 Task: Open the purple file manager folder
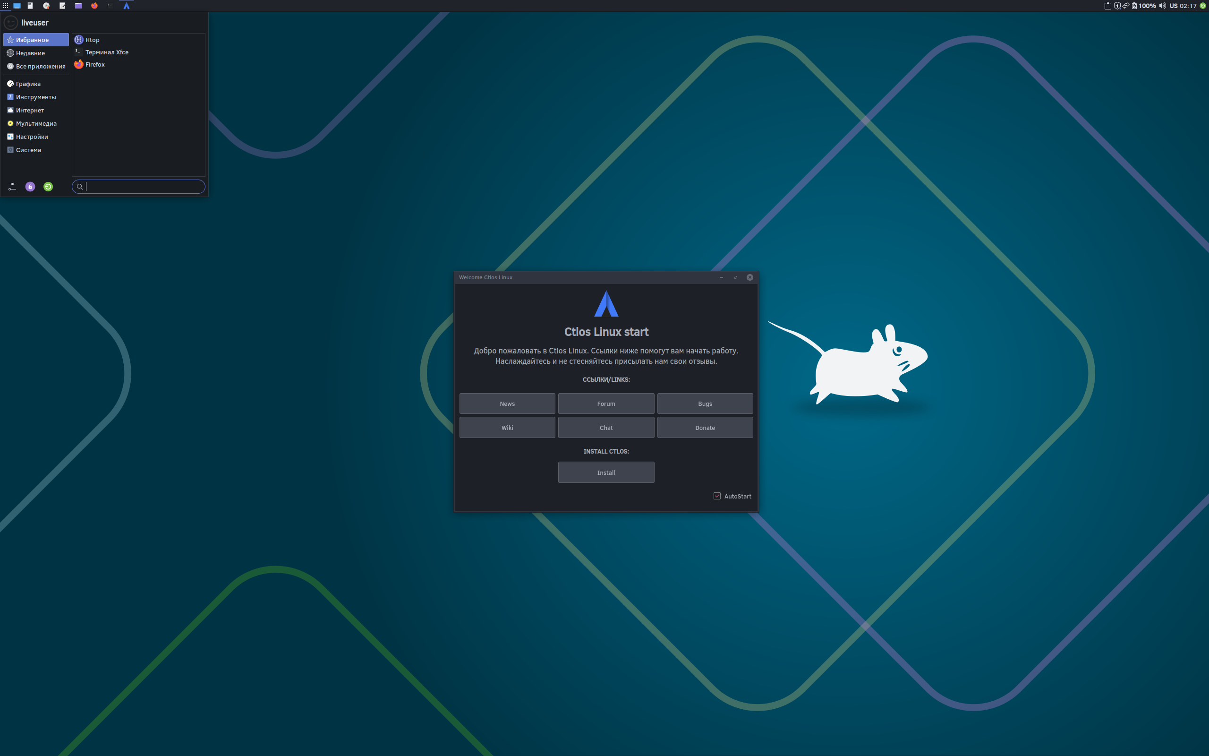(x=78, y=6)
